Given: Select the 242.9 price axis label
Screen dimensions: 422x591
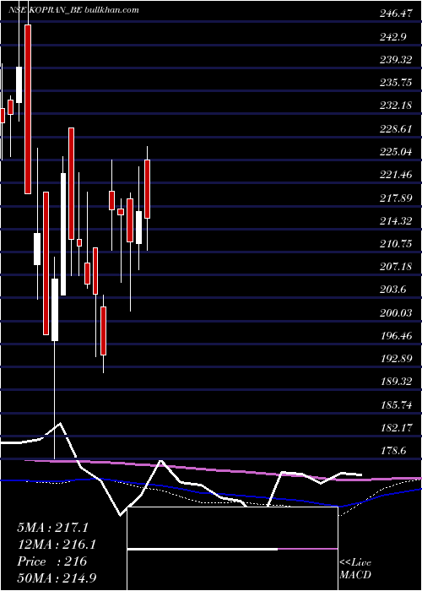Looking at the screenshot, I should (x=393, y=37).
